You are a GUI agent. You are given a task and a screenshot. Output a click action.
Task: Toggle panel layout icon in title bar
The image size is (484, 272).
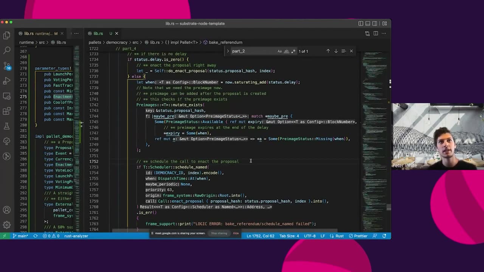[368, 23]
